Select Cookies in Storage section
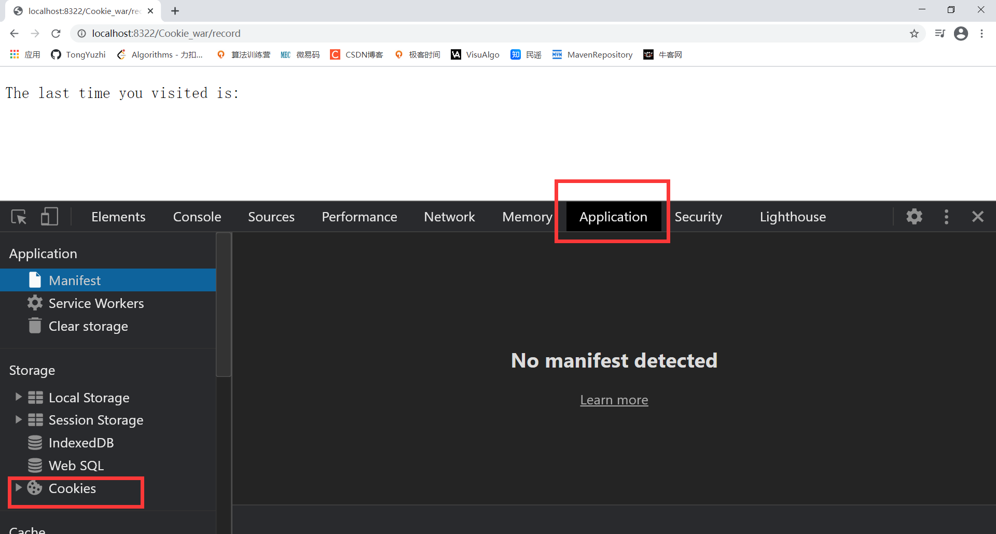The height and width of the screenshot is (534, 996). (x=72, y=488)
